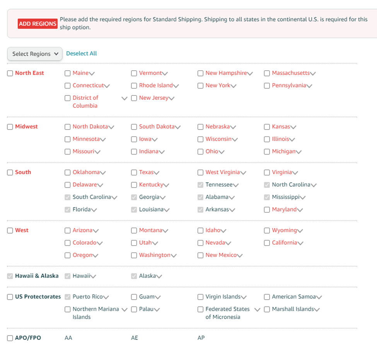Viewport: 377px width, 353px height.
Task: Click the ADD REGIONS badge
Action: (37, 23)
